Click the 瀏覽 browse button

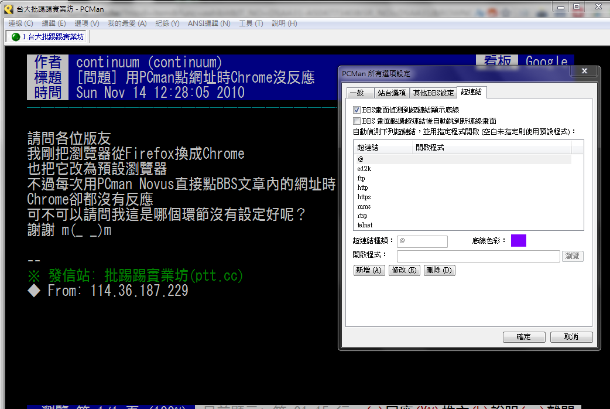click(573, 256)
